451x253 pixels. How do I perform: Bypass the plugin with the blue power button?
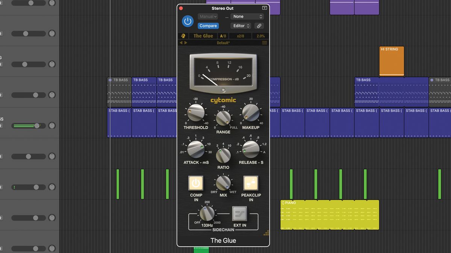(x=188, y=21)
